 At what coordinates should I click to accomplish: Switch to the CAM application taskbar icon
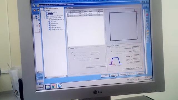[59, 86]
